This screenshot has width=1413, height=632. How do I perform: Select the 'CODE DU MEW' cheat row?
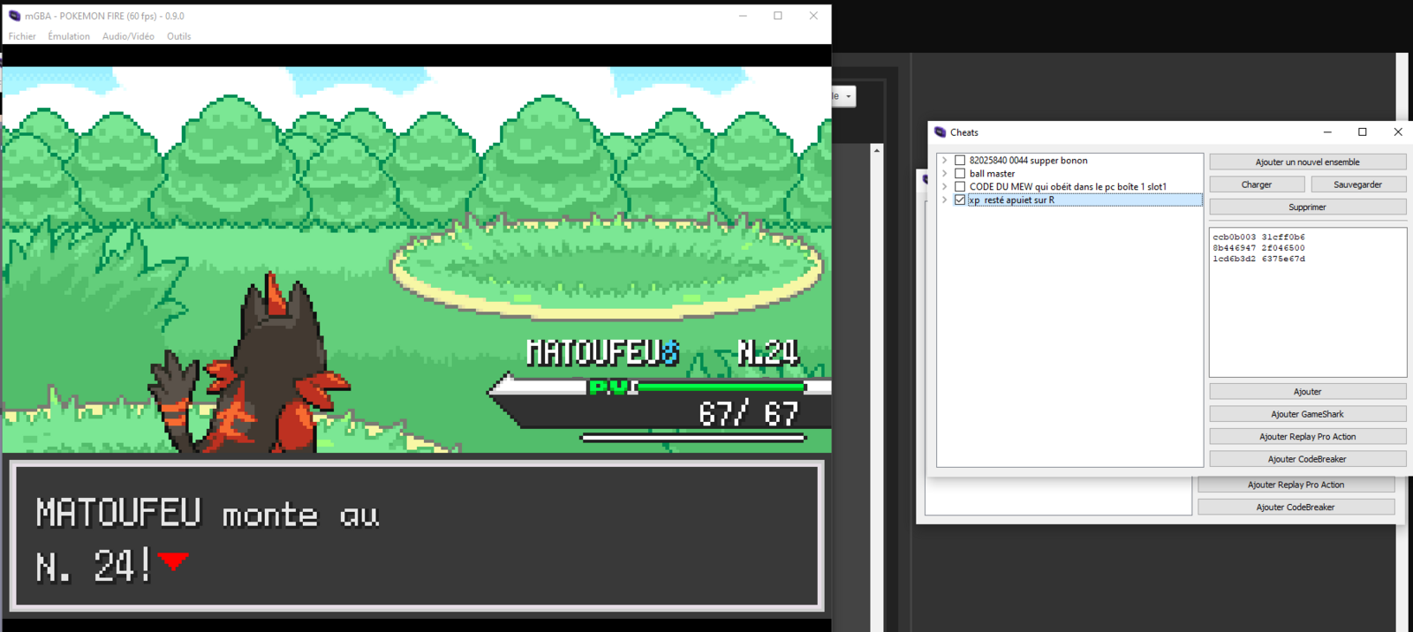pyautogui.click(x=1068, y=187)
